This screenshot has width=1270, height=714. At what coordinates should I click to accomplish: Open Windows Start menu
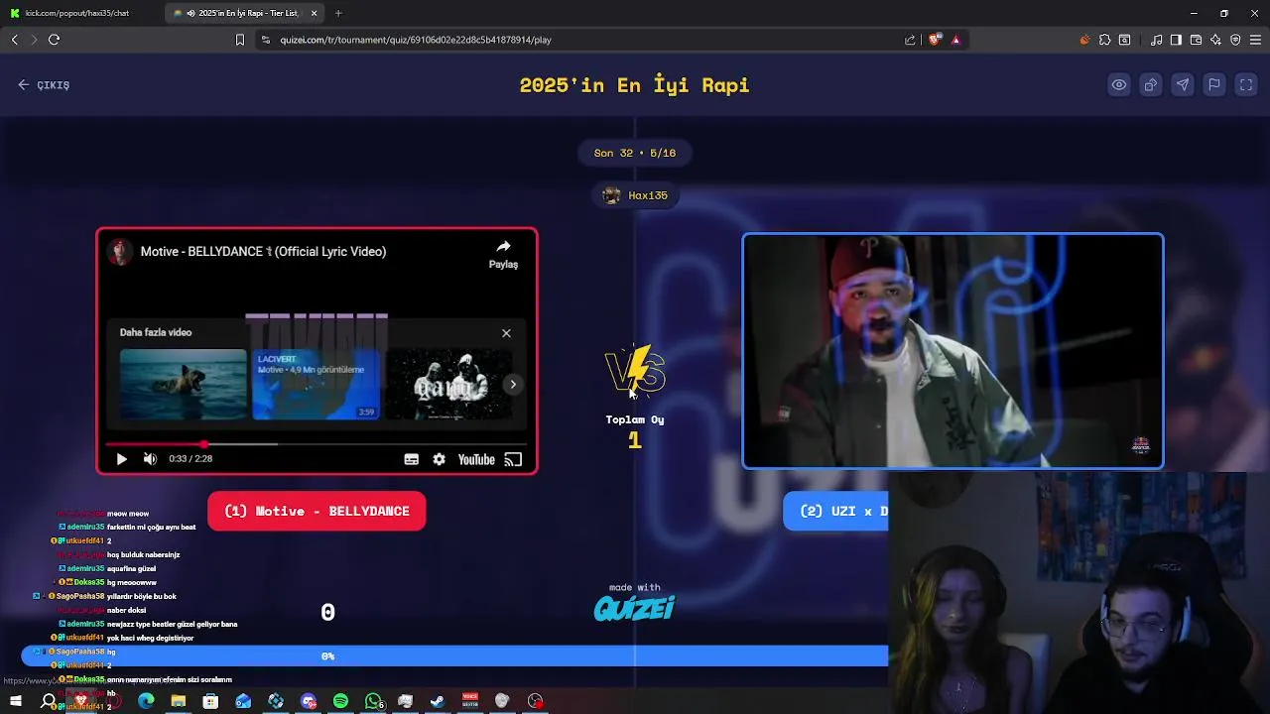(x=16, y=701)
